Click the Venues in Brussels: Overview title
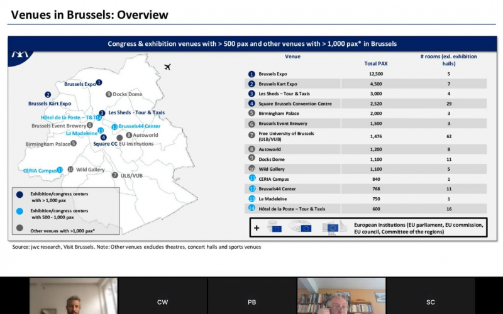Viewport: 503px width, 314px height. (89, 14)
